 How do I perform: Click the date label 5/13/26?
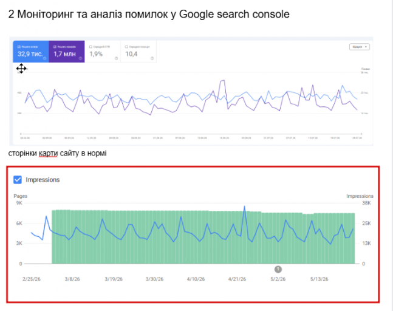pyautogui.click(x=319, y=279)
